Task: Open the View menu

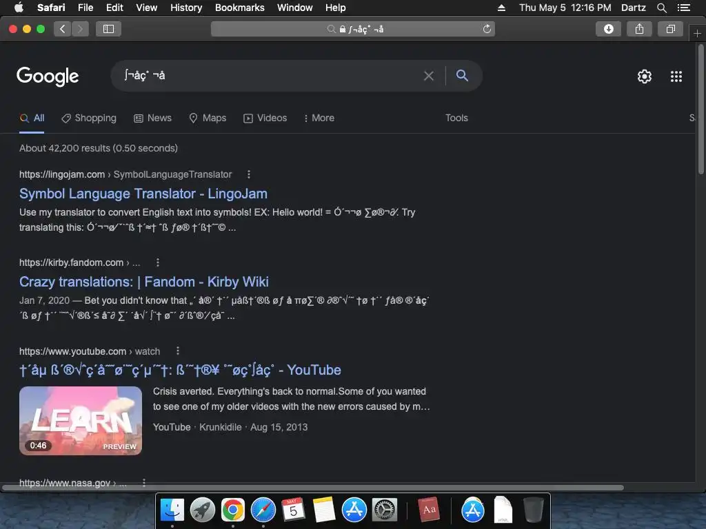Action: point(146,8)
